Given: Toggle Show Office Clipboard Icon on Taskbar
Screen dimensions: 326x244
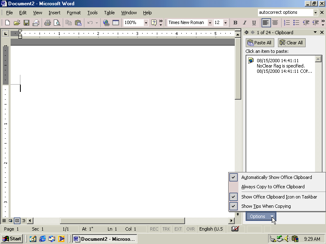Looking at the screenshot, I should click(x=279, y=197).
